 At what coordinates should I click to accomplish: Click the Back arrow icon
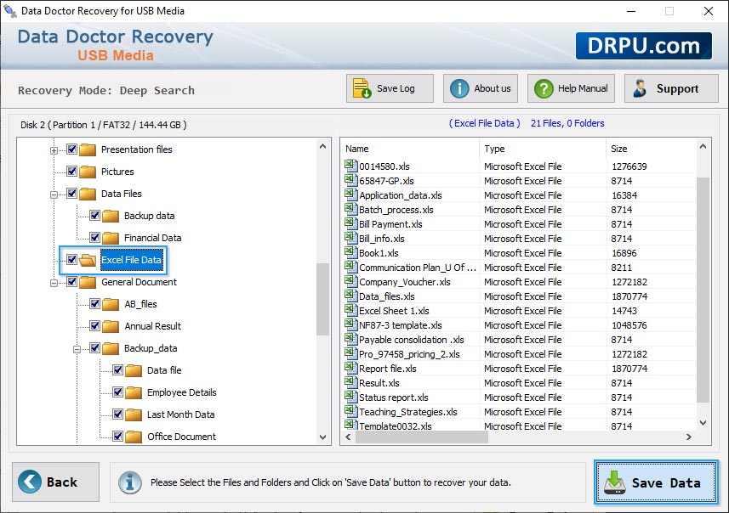[x=29, y=482]
